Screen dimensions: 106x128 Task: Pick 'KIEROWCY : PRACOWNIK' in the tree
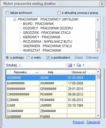pyautogui.click(x=42, y=37)
